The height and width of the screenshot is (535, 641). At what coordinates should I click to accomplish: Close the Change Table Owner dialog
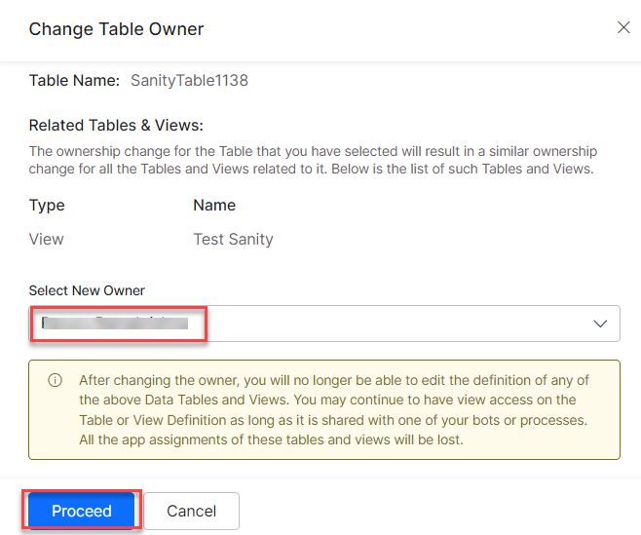(x=623, y=27)
